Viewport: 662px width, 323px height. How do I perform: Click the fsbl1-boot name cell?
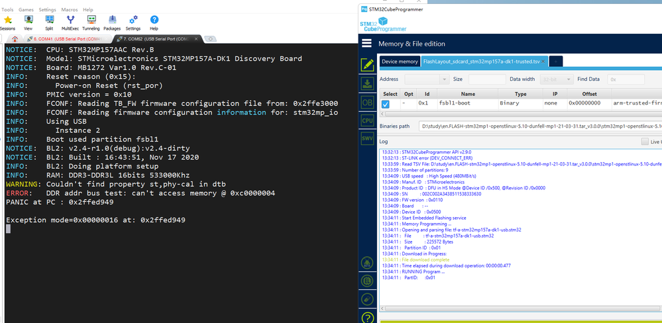click(x=468, y=103)
